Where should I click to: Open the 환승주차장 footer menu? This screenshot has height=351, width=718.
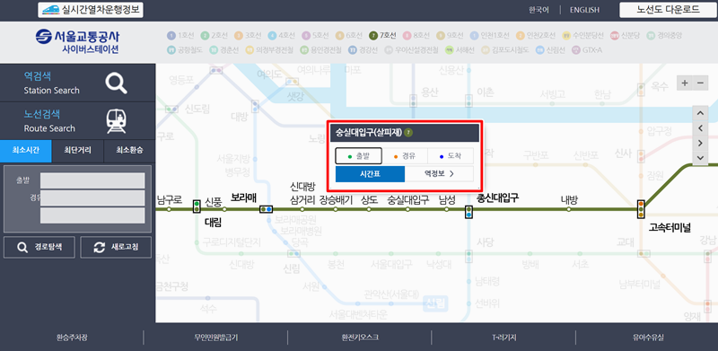click(x=72, y=338)
